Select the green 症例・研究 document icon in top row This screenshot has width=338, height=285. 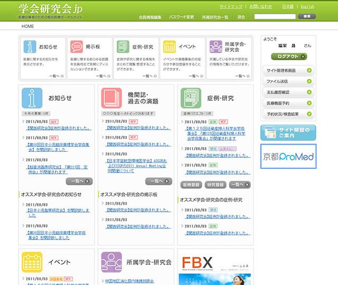[123, 46]
